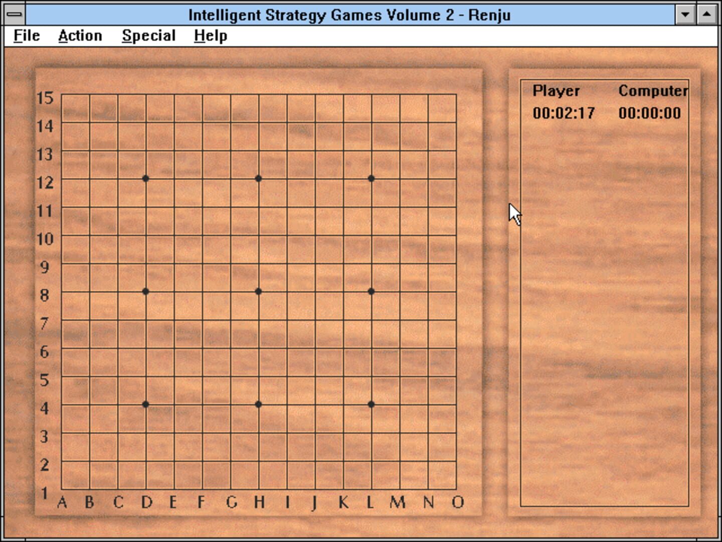This screenshot has height=542, width=722.
Task: Open the Help menu
Action: click(x=210, y=36)
